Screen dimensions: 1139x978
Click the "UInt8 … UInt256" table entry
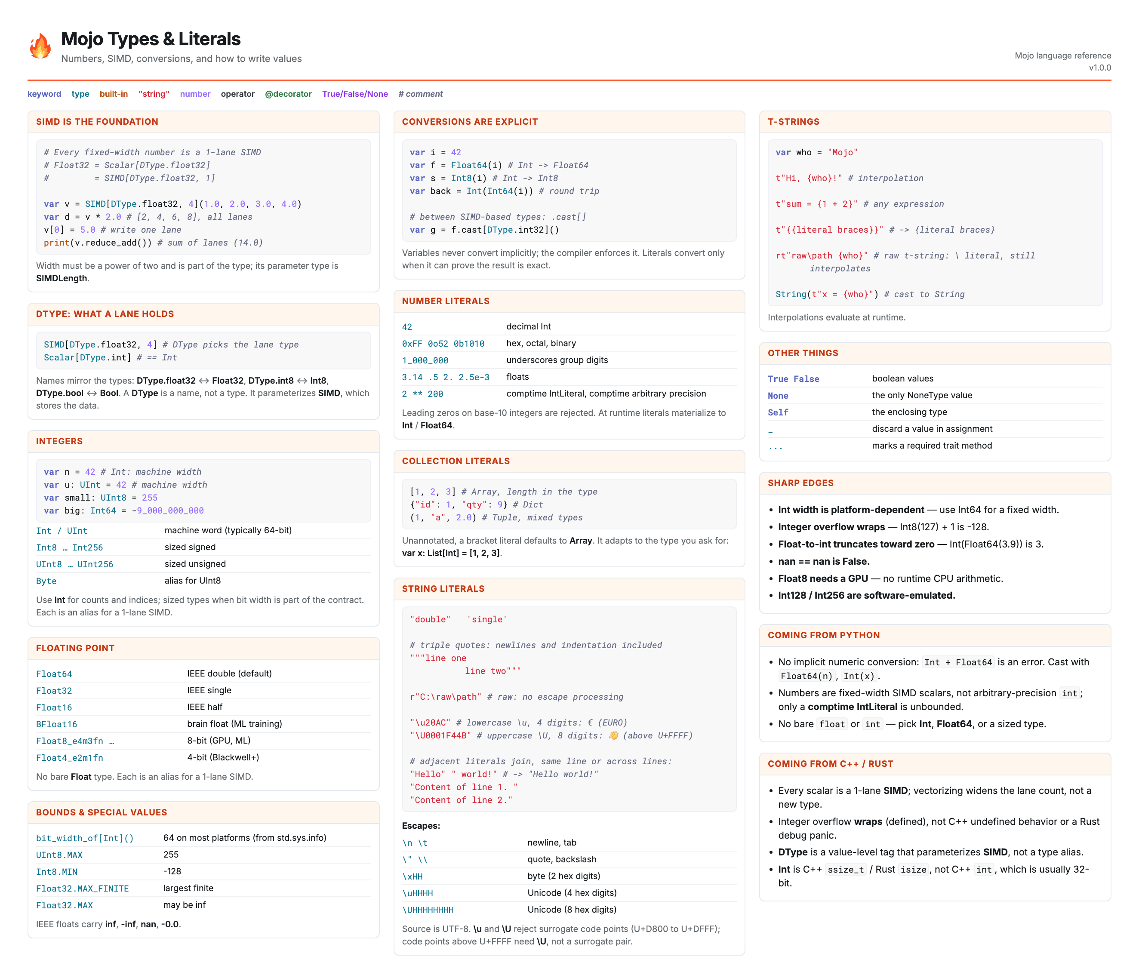(x=75, y=565)
